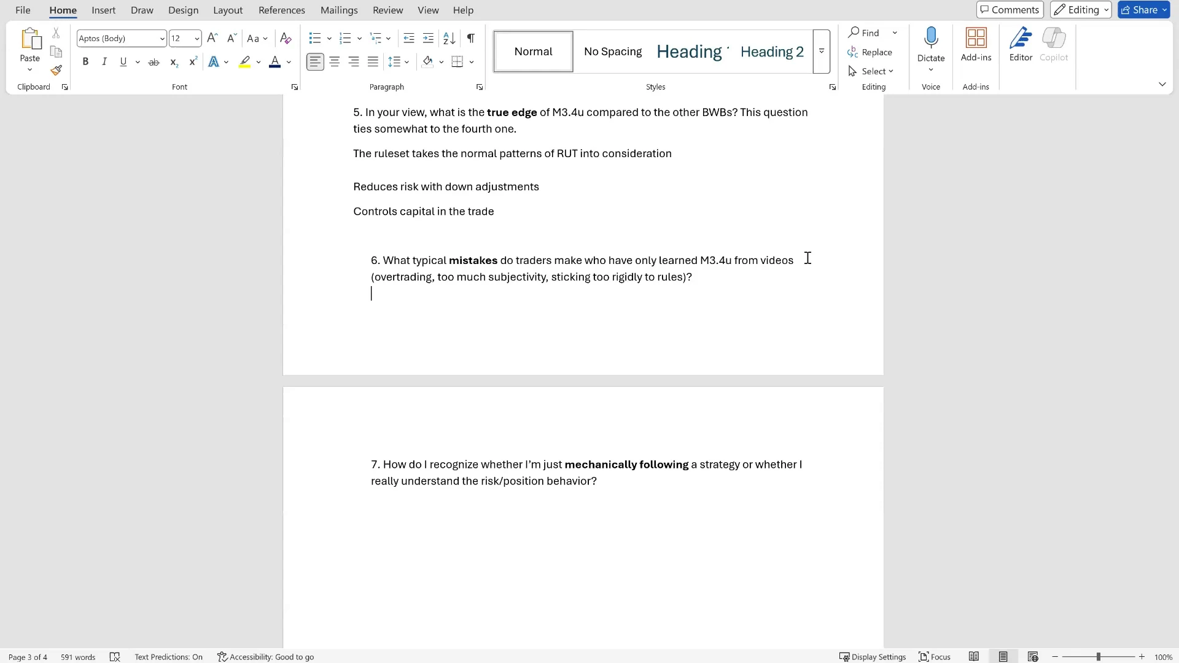
Task: Click the Editing mode button
Action: point(1081,10)
